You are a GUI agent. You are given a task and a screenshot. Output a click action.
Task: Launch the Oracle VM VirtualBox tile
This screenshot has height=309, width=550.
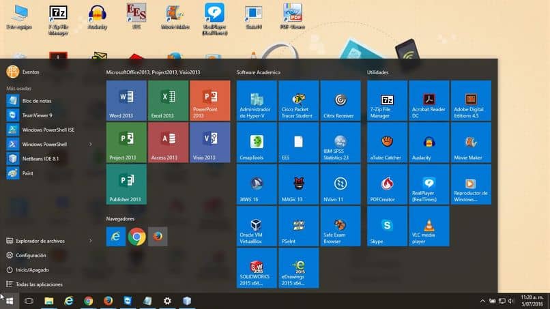coord(257,226)
